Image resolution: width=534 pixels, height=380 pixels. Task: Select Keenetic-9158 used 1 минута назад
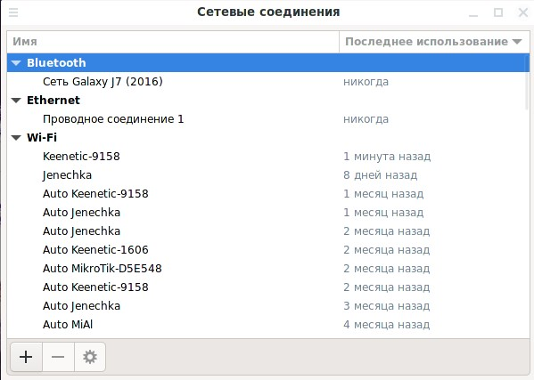[268, 157]
